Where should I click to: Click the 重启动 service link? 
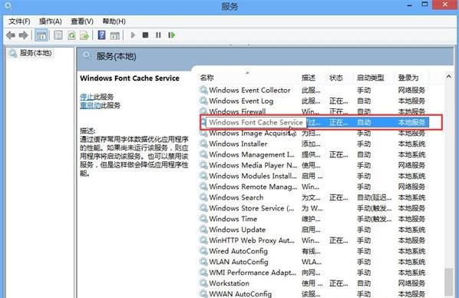coord(90,105)
